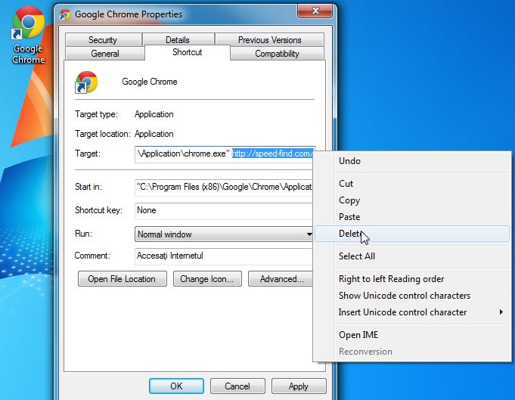Select the Google Chrome desktop shortcut icon

(28, 35)
